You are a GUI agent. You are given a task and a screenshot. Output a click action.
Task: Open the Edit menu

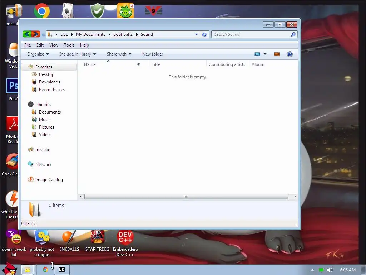click(40, 45)
